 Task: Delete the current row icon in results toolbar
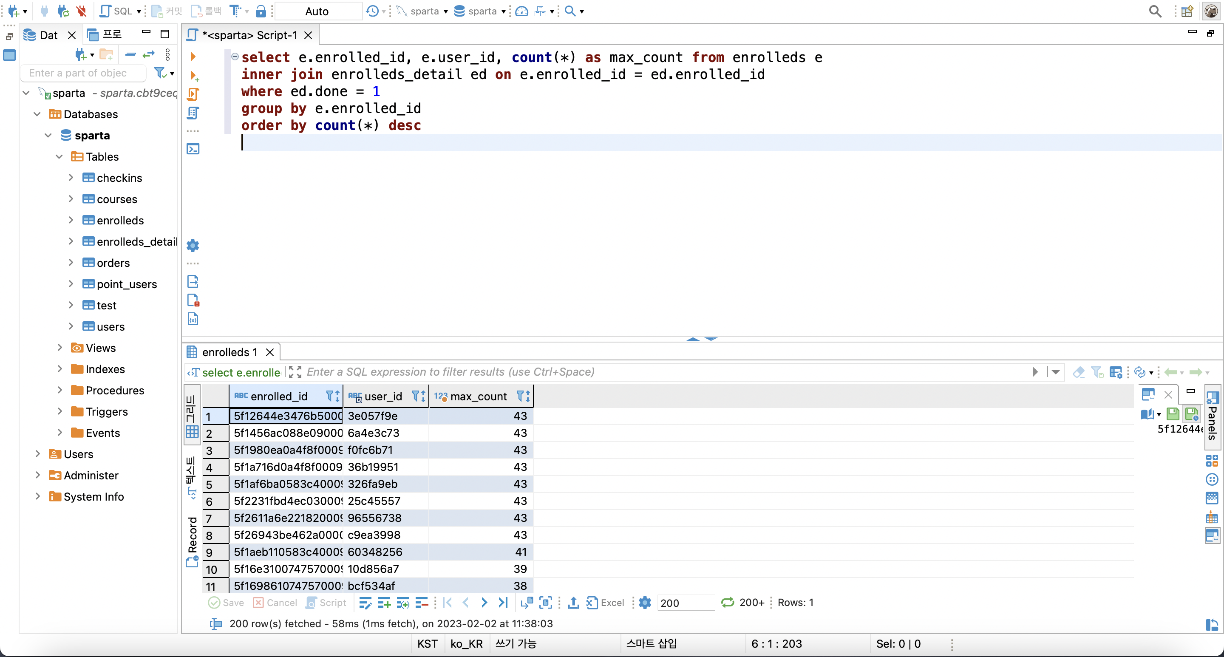coord(422,603)
